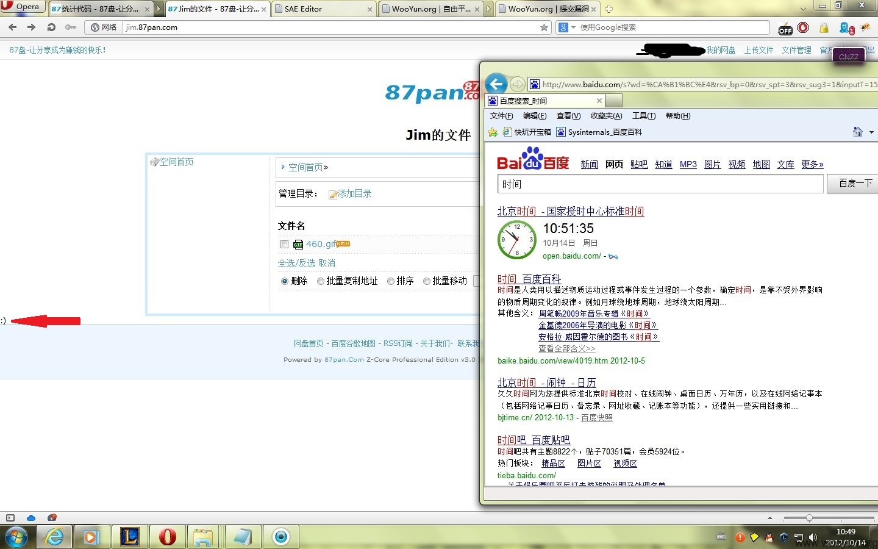Open 工具(T) menu in IE
This screenshot has width=878, height=549.
point(644,116)
